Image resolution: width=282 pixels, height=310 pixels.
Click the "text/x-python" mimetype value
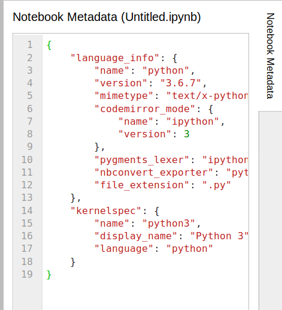coord(207,96)
